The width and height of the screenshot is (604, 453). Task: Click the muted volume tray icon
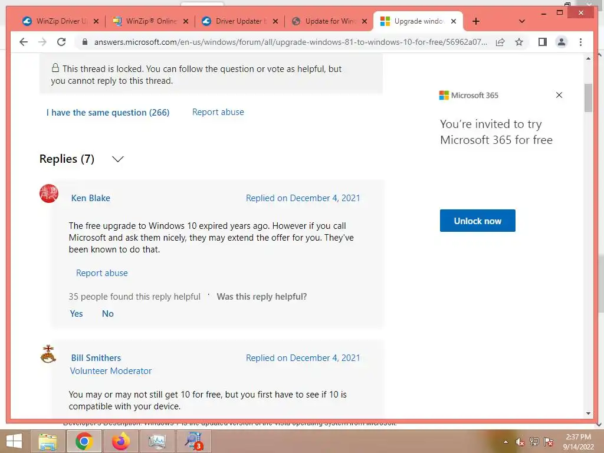[520, 442]
